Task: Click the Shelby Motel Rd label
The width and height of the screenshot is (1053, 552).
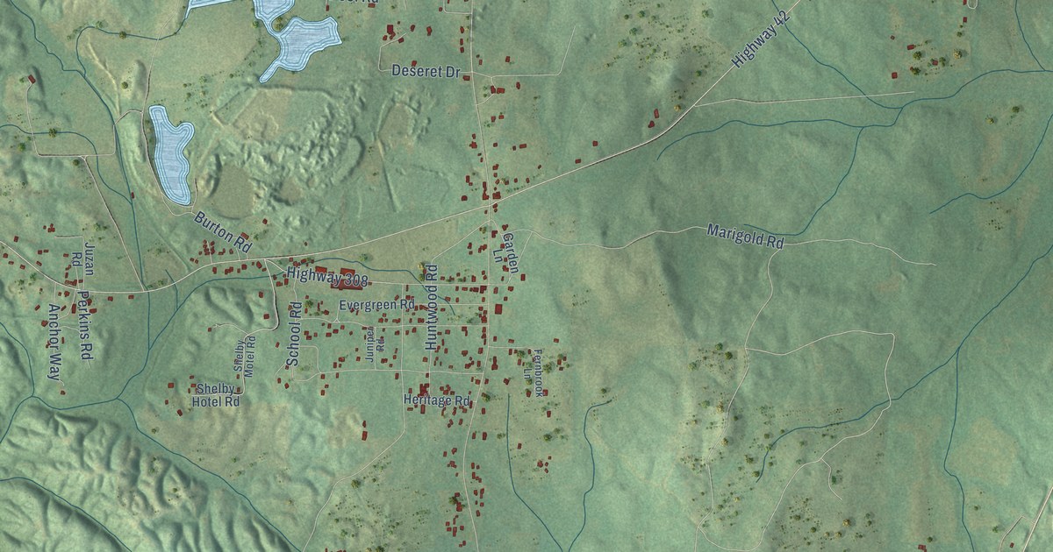Action: tap(244, 357)
